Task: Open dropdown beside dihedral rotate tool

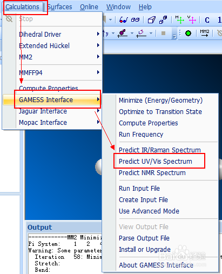Action: click(151, 34)
